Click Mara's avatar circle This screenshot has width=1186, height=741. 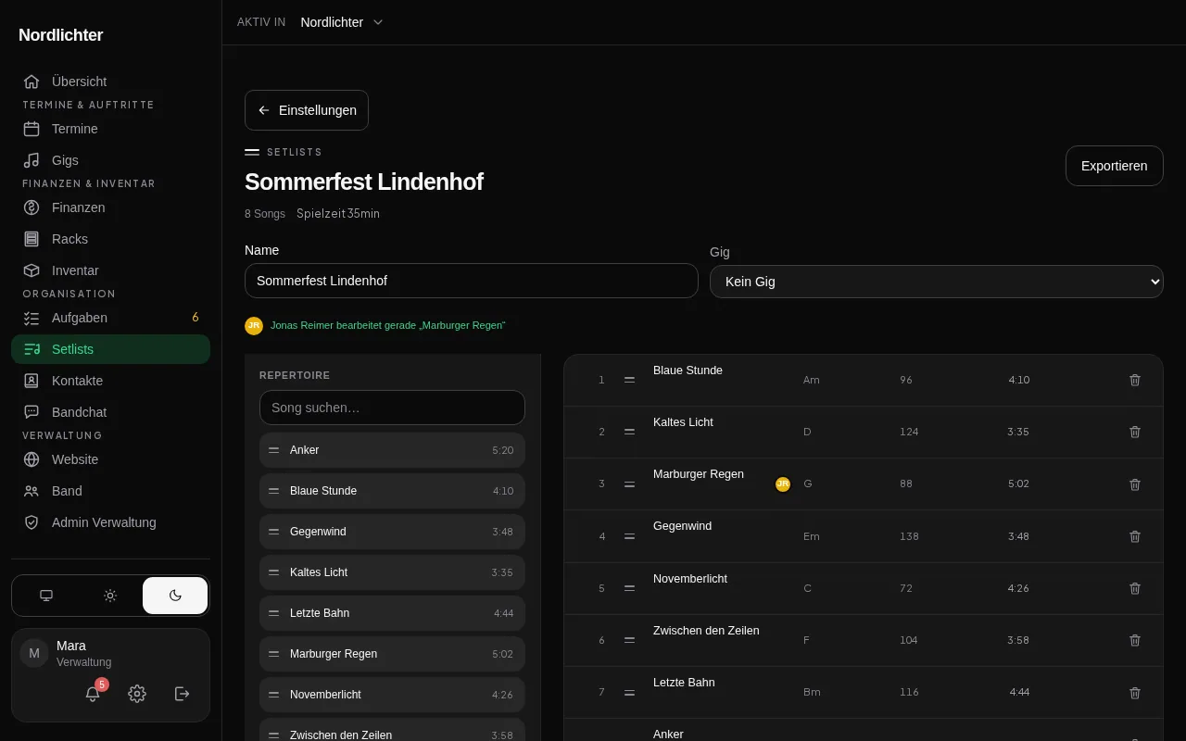34,653
